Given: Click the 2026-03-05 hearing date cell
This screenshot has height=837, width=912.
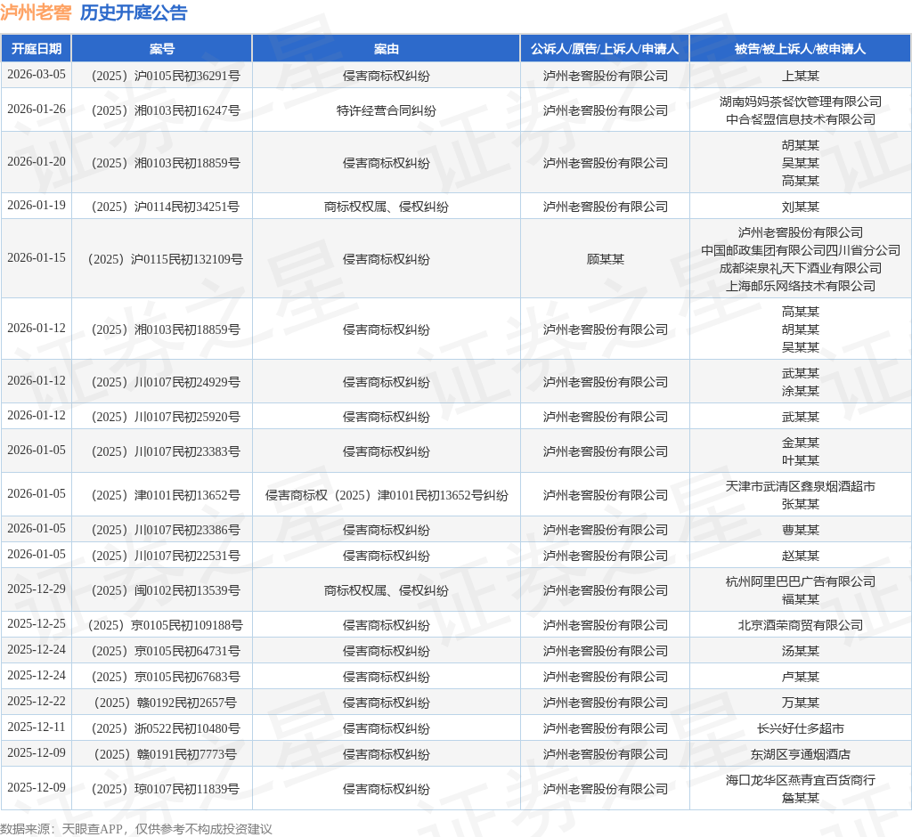Looking at the screenshot, I should tap(36, 75).
